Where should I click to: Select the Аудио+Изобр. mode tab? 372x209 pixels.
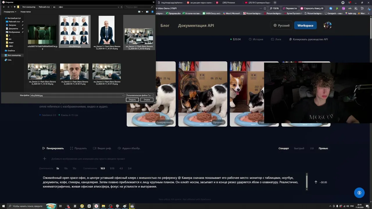click(x=129, y=148)
